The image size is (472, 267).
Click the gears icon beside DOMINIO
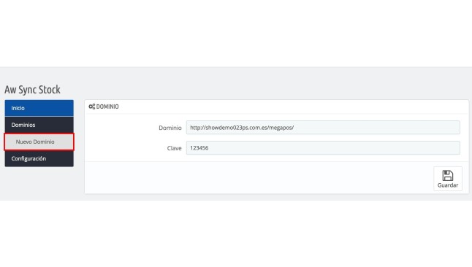[92, 107]
